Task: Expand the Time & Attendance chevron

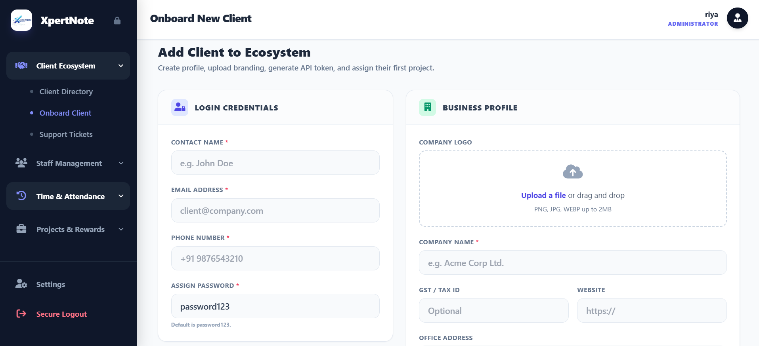Action: (x=121, y=196)
